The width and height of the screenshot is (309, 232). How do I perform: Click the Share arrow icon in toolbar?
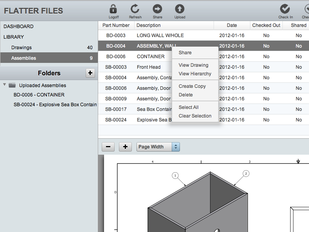coord(157,9)
